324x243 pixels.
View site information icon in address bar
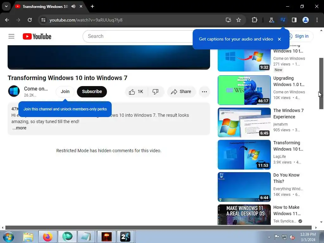tap(43, 20)
